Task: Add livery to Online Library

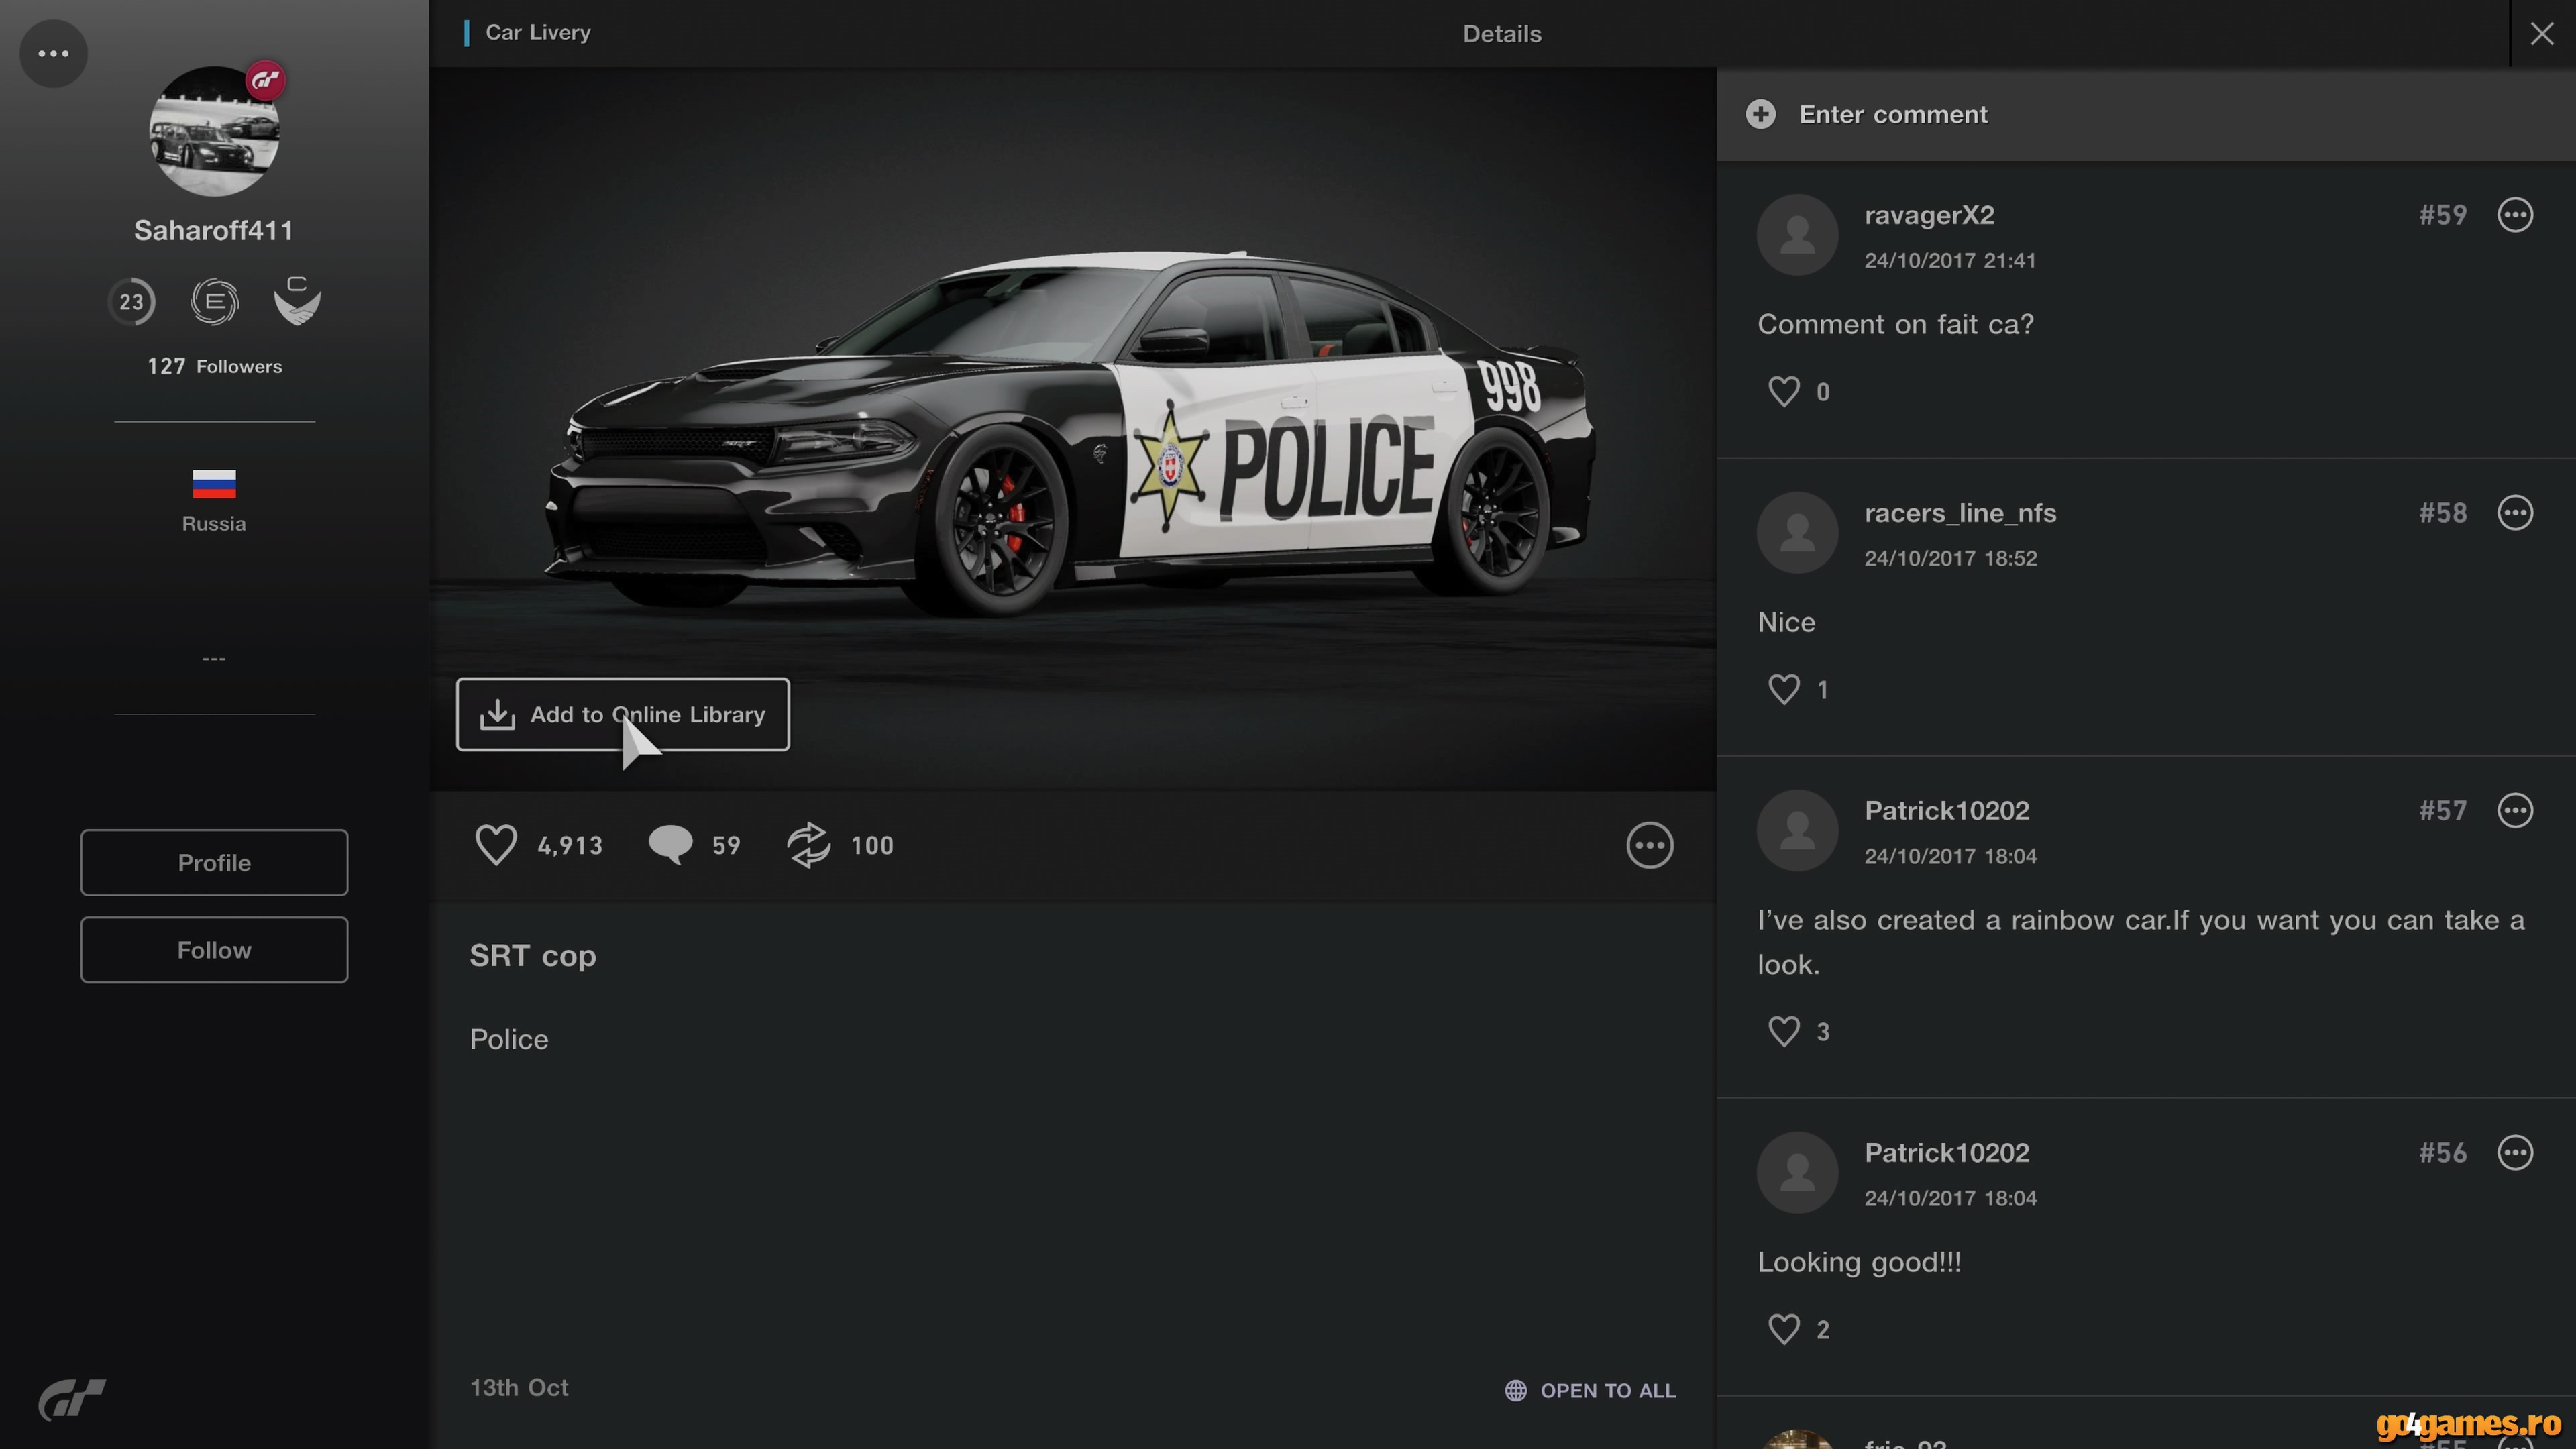Action: pos(622,714)
